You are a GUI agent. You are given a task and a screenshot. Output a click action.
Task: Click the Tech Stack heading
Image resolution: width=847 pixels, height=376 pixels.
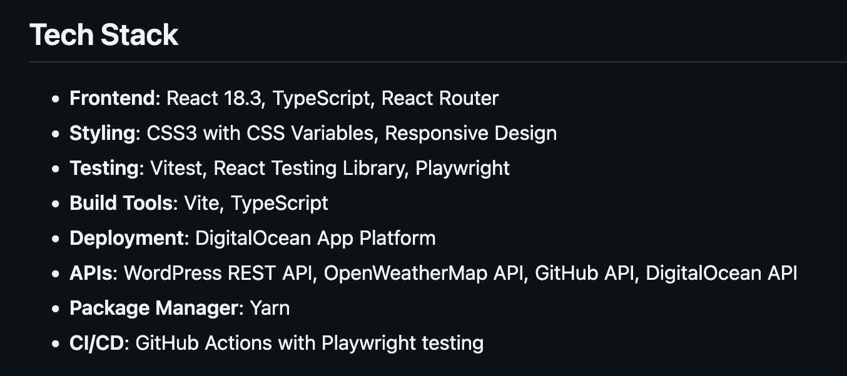click(x=104, y=34)
